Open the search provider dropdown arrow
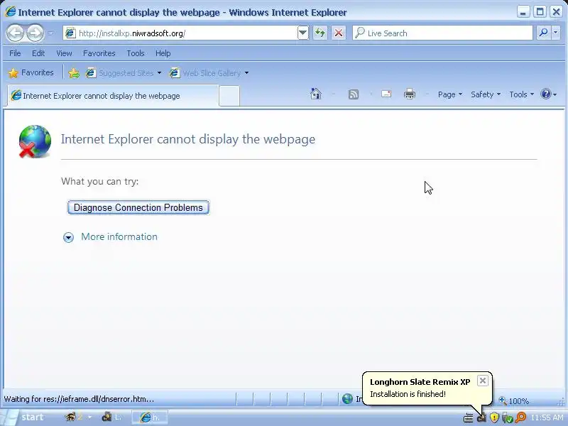The width and height of the screenshot is (568, 426). click(x=555, y=33)
